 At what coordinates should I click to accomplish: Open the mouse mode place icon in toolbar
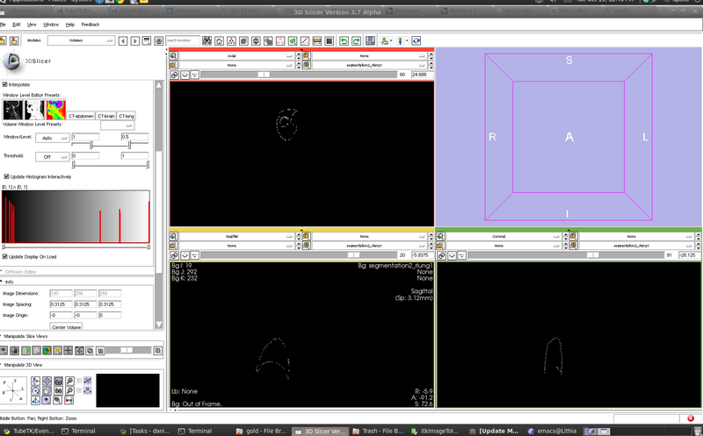(401, 40)
